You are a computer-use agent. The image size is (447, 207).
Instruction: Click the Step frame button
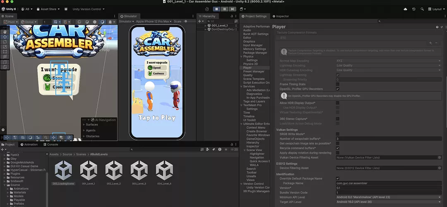coord(233,9)
